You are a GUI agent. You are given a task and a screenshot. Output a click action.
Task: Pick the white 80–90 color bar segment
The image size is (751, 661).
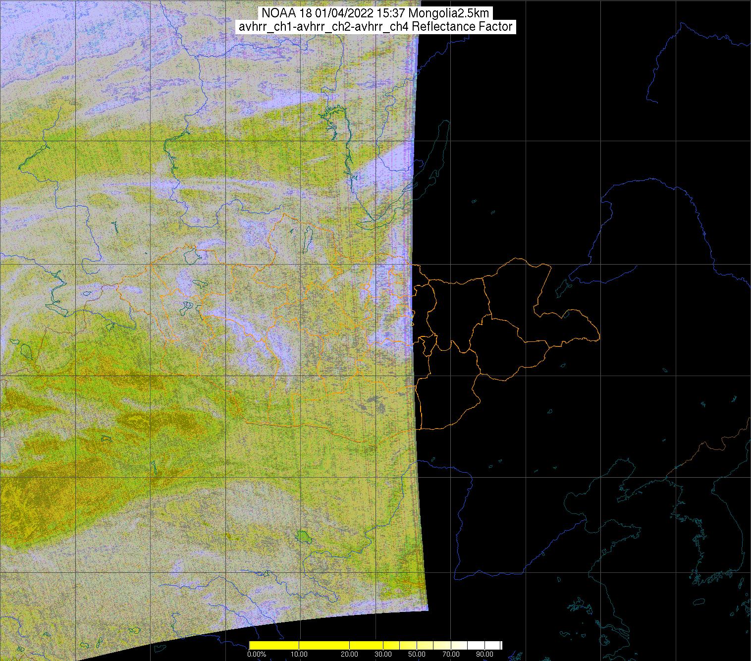(x=476, y=645)
